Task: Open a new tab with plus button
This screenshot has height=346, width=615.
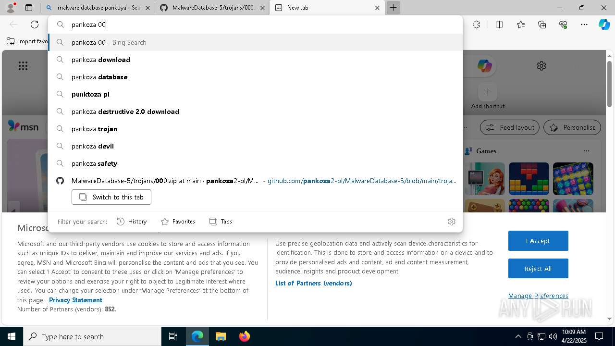Action: [393, 8]
